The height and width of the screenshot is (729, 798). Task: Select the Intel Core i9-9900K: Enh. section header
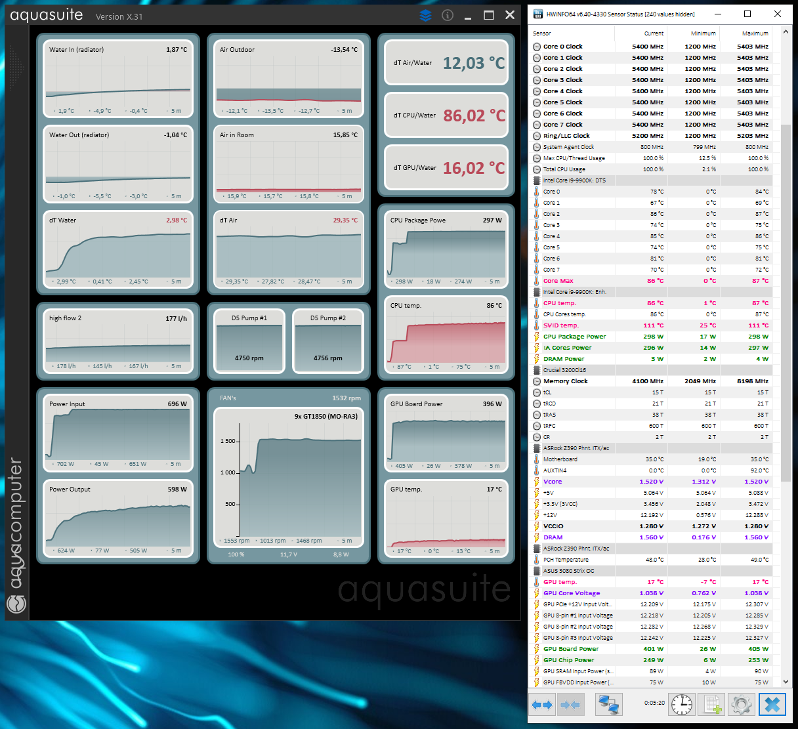pos(651,292)
